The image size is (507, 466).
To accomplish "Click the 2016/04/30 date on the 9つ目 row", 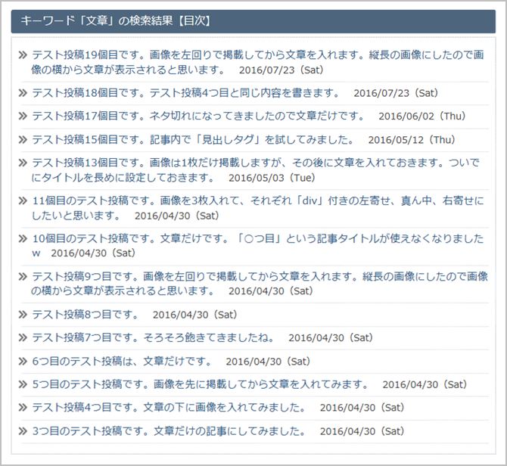I will 271,291.
